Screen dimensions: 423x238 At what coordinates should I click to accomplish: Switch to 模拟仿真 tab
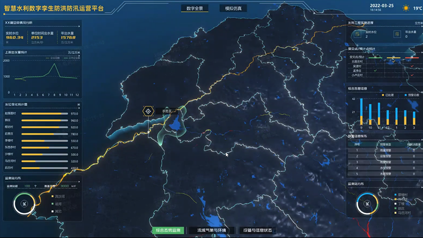coord(232,8)
